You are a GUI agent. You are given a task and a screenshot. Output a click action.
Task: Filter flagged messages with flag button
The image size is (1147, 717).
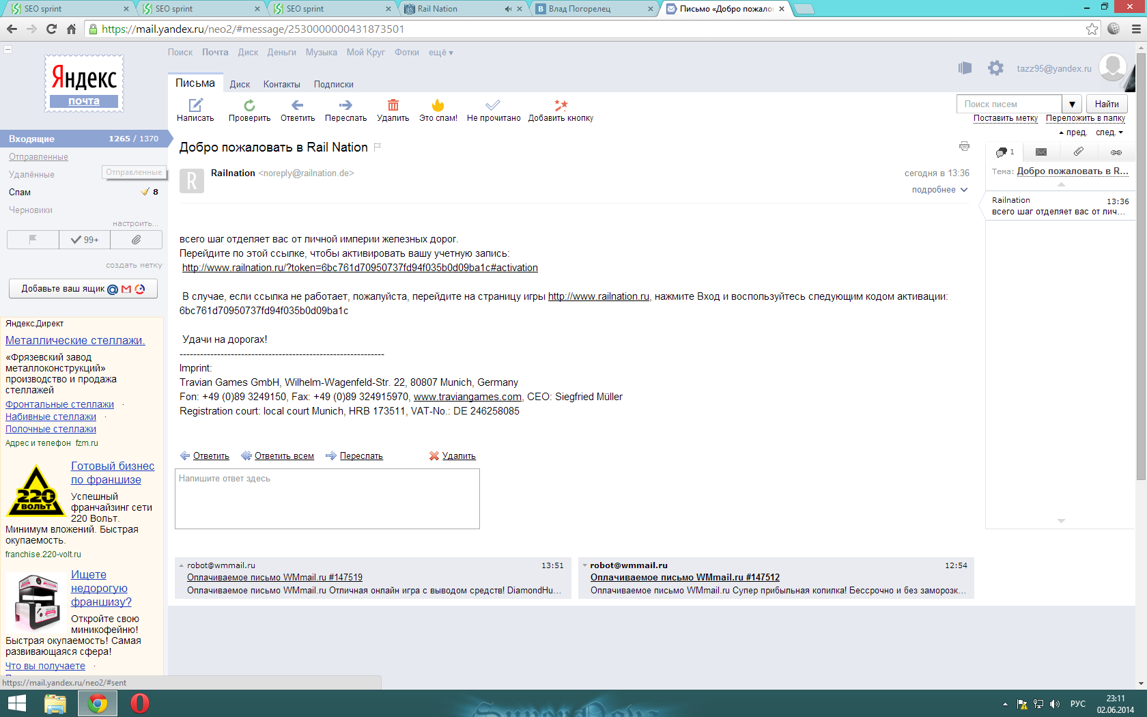(x=33, y=240)
